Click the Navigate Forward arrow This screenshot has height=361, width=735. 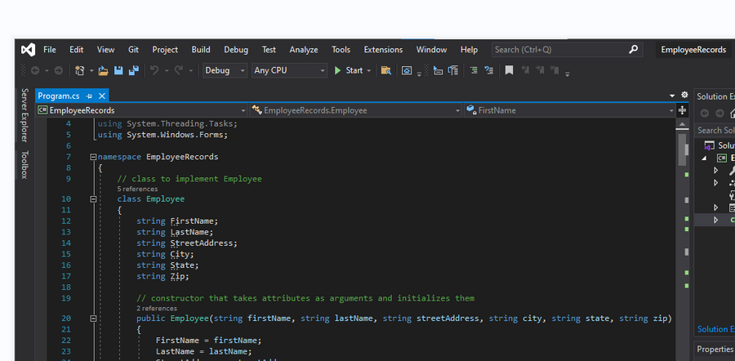click(59, 70)
